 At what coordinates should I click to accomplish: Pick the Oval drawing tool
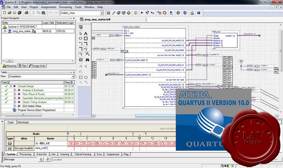[86, 77]
